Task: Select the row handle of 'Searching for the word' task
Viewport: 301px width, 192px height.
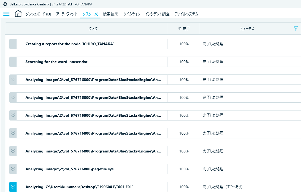Action: pos(13,62)
